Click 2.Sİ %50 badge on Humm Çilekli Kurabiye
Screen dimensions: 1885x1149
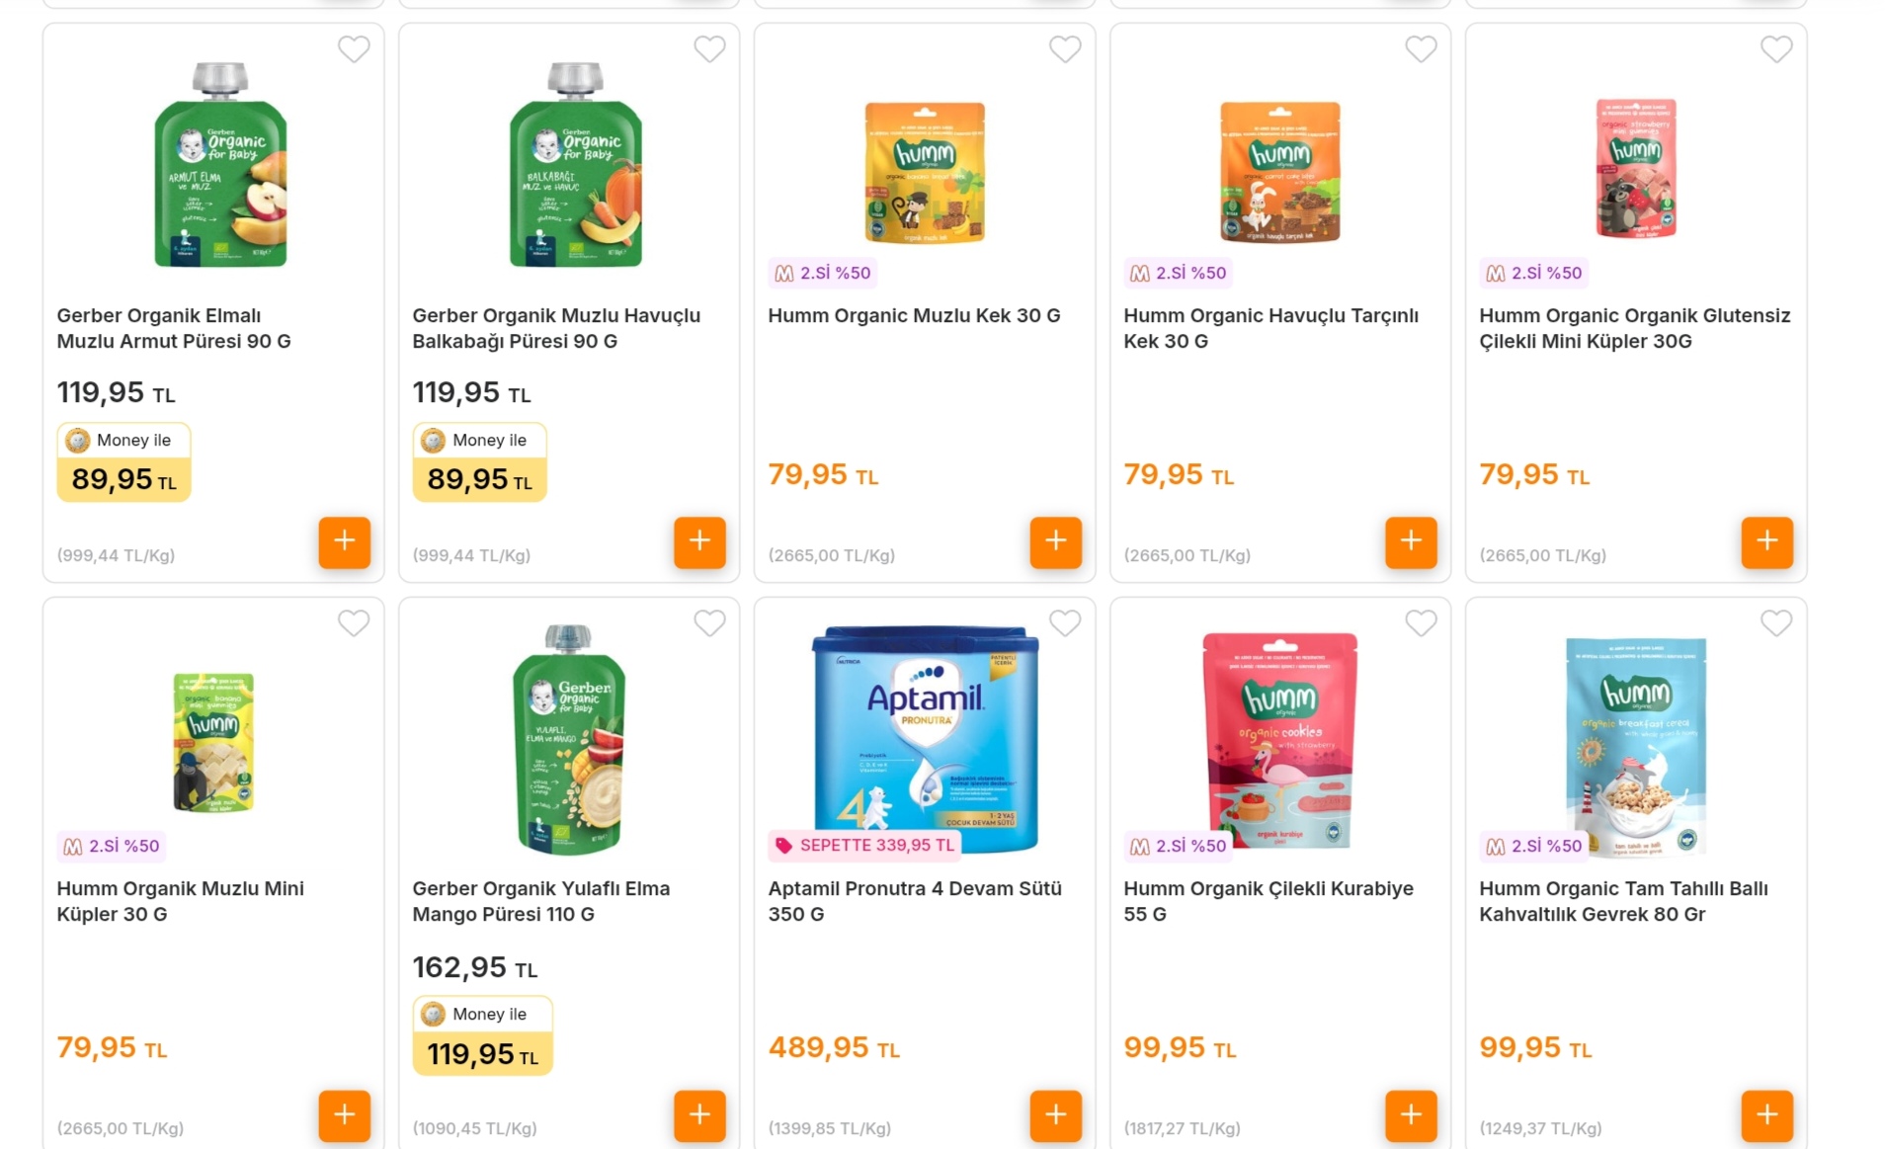(x=1179, y=846)
